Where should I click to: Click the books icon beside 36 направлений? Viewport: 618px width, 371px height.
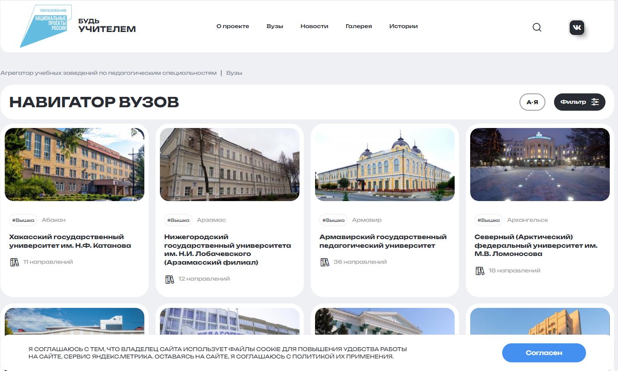coord(325,262)
